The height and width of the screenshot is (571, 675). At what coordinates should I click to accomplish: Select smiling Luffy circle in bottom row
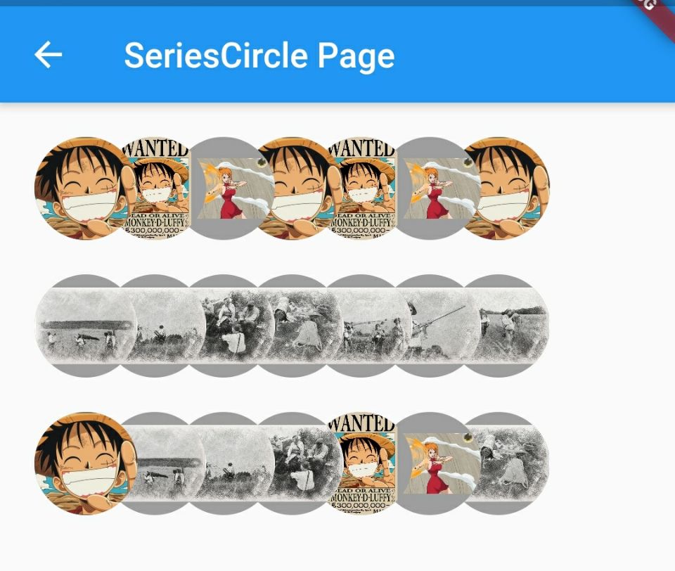(86, 463)
